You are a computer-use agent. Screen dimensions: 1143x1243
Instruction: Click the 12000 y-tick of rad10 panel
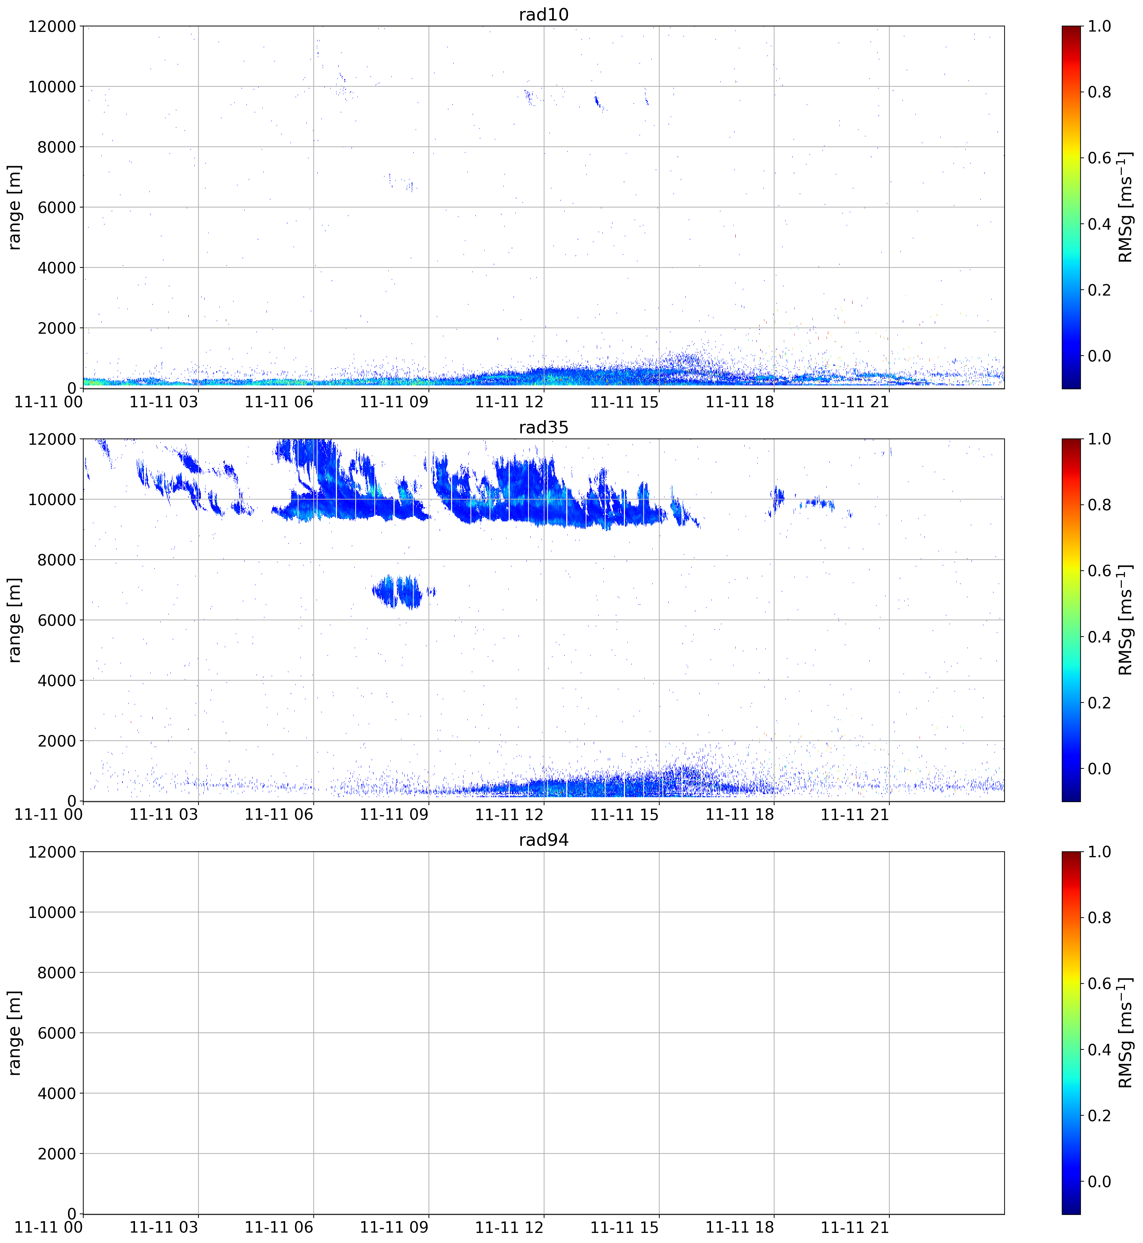click(x=52, y=26)
